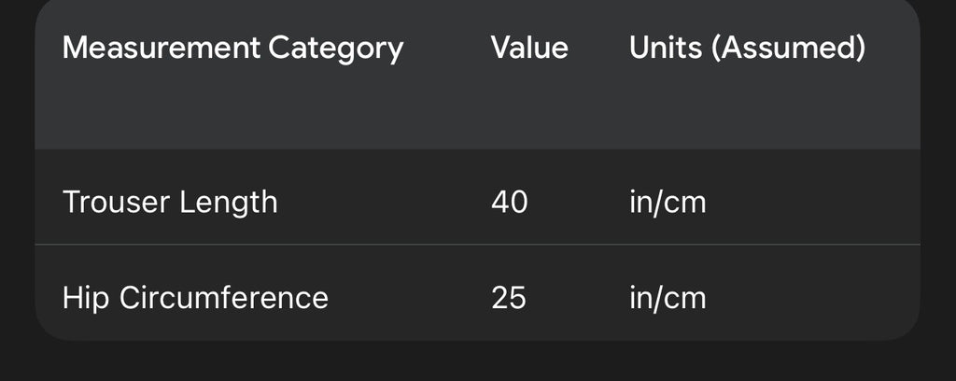Tap the word Units in header
Screen dimensions: 956x381
(x=665, y=48)
